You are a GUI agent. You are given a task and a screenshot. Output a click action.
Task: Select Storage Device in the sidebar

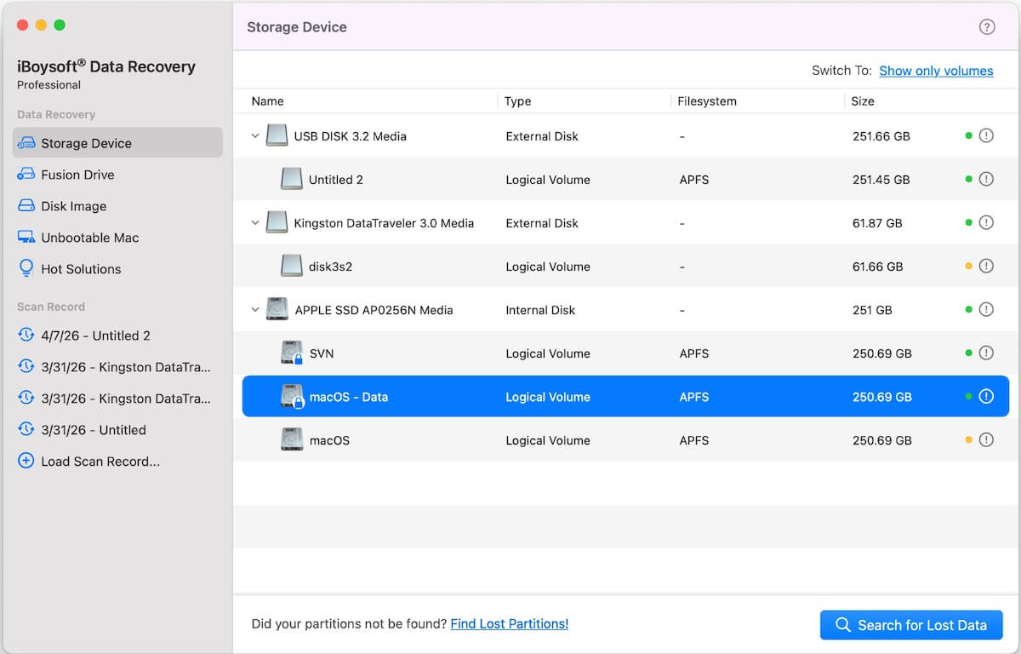tap(117, 143)
